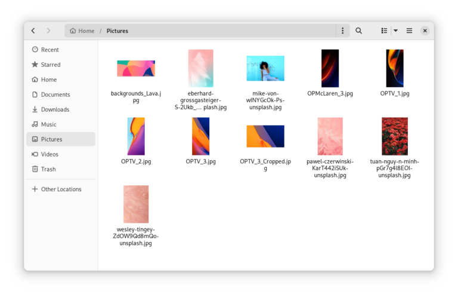458x297 pixels.
Task: Click the file name OPTV_3.jpg
Action: pyautogui.click(x=200, y=161)
